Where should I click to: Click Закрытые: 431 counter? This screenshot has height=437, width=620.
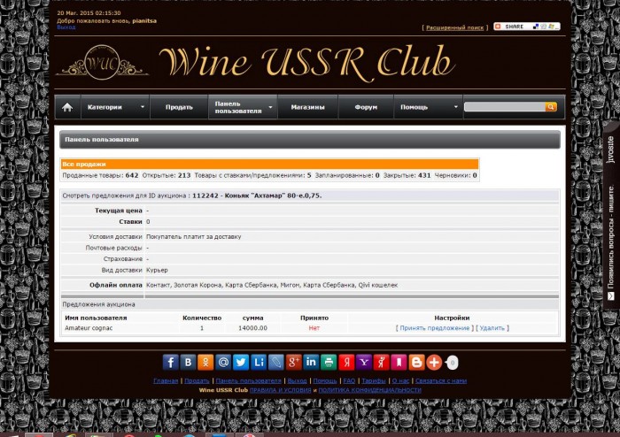tap(407, 175)
